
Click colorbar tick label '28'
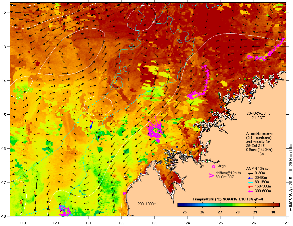point(237,212)
